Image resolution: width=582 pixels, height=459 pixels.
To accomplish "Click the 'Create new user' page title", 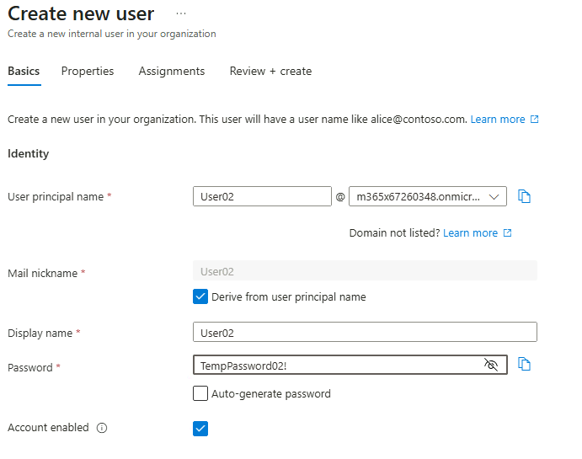I will pyautogui.click(x=81, y=14).
